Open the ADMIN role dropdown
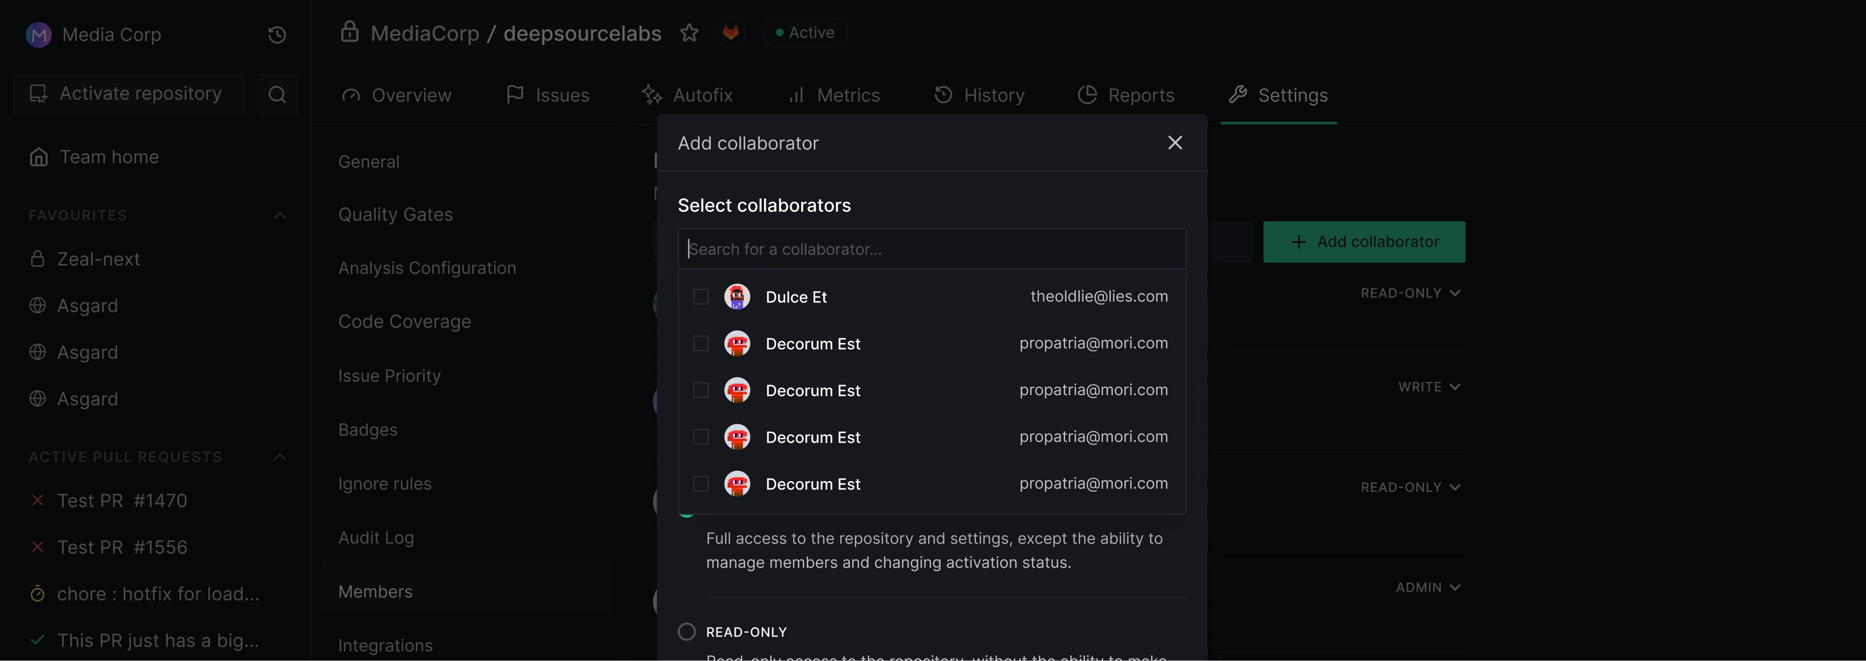 tap(1428, 587)
